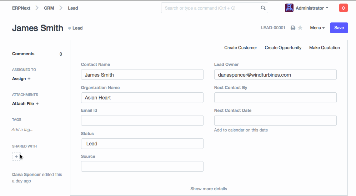
Task: Expand Show more details section
Action: (209, 189)
